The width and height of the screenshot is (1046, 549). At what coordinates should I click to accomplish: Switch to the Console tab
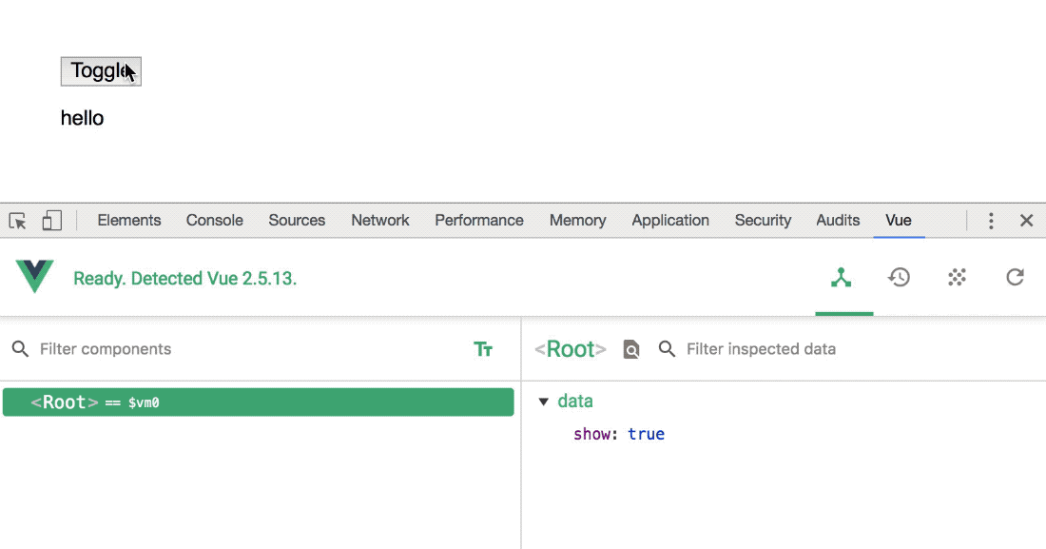point(214,221)
